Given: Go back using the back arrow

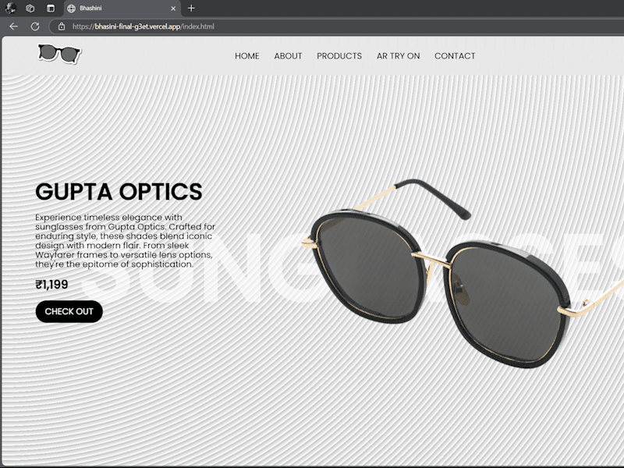Looking at the screenshot, I should pos(14,27).
